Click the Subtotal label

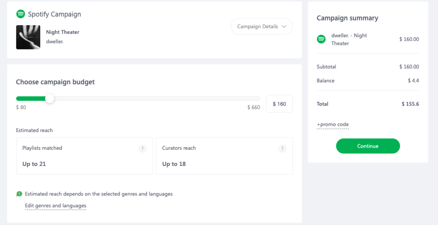(326, 67)
